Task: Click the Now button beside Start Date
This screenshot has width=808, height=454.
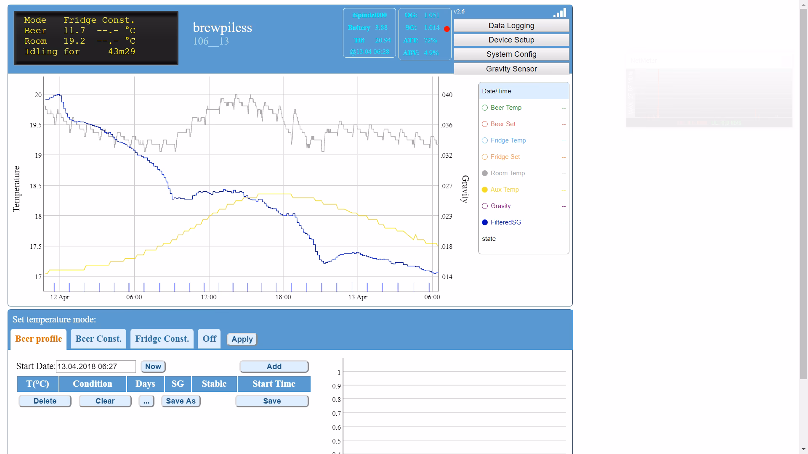Action: 153,367
